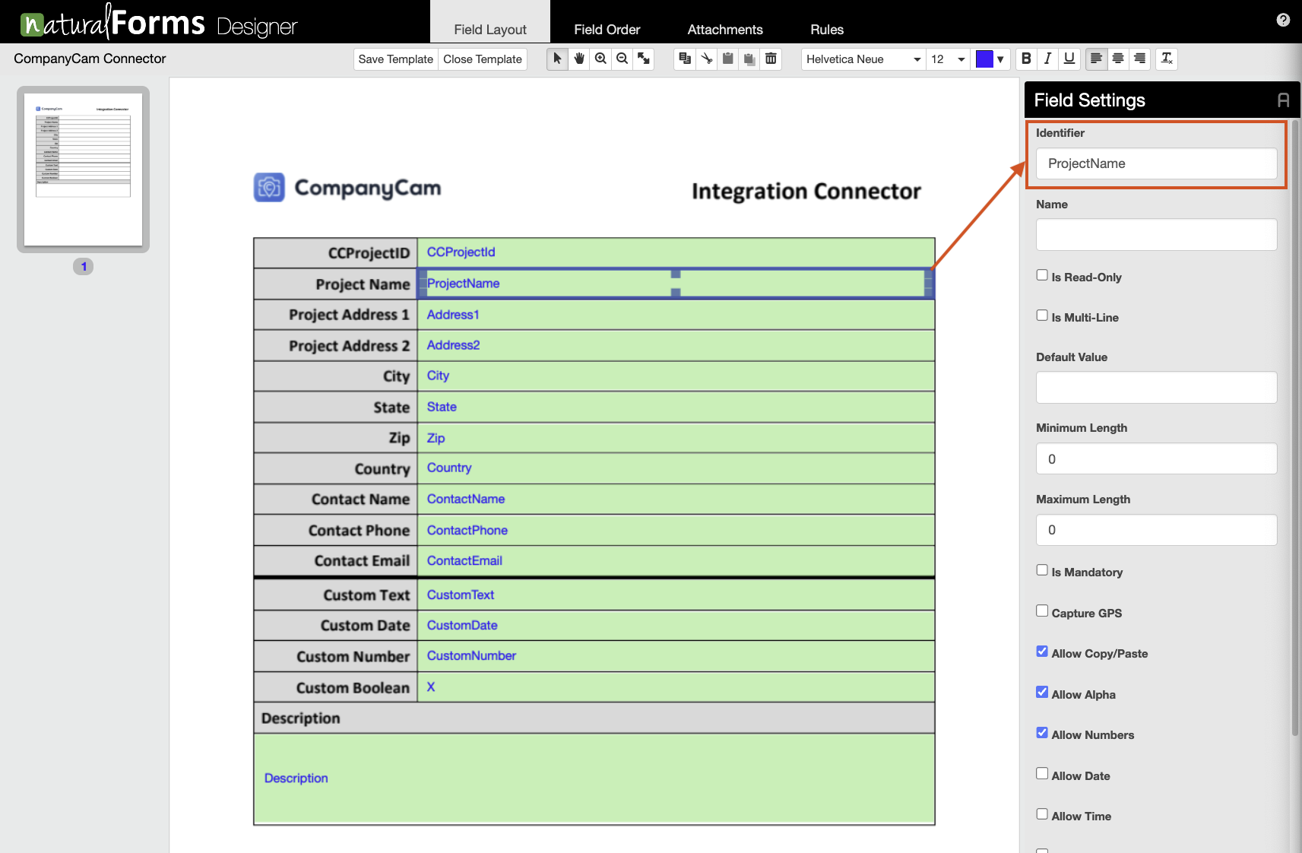Select the hand pan tool

579,59
